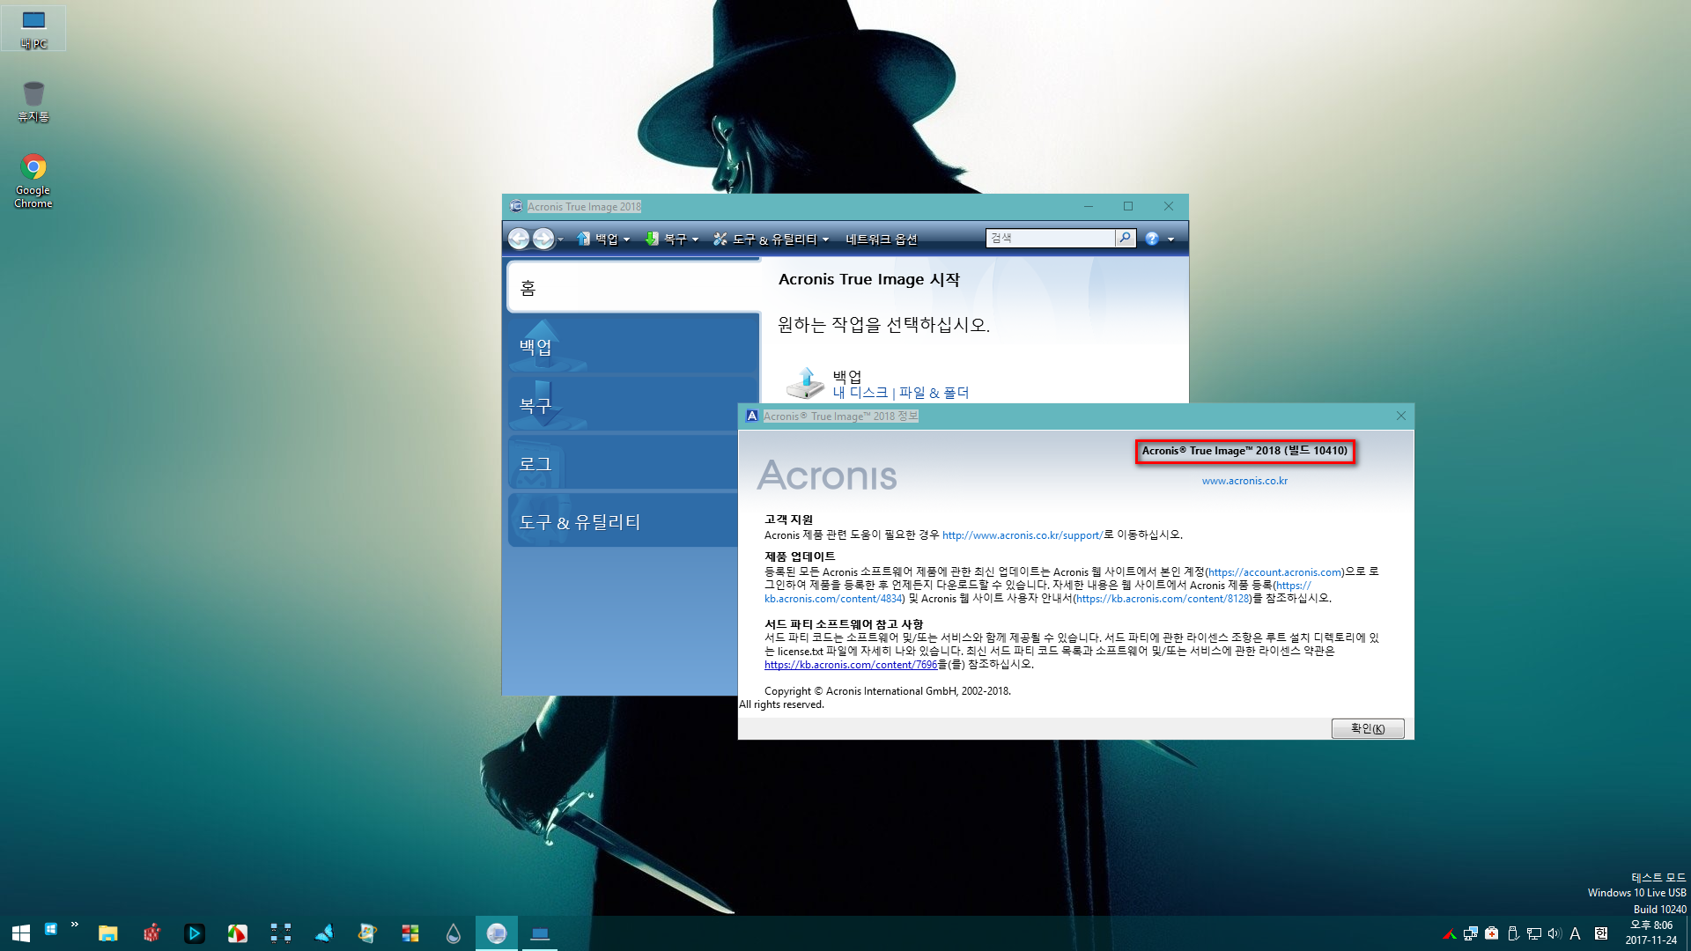Toggle the 'A' input mode indicator

pyautogui.click(x=1576, y=934)
